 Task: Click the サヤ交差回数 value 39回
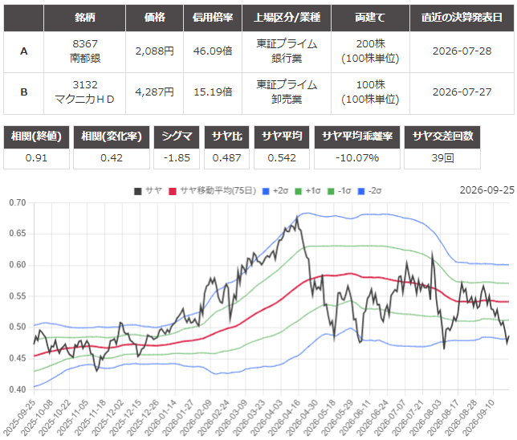[442, 158]
